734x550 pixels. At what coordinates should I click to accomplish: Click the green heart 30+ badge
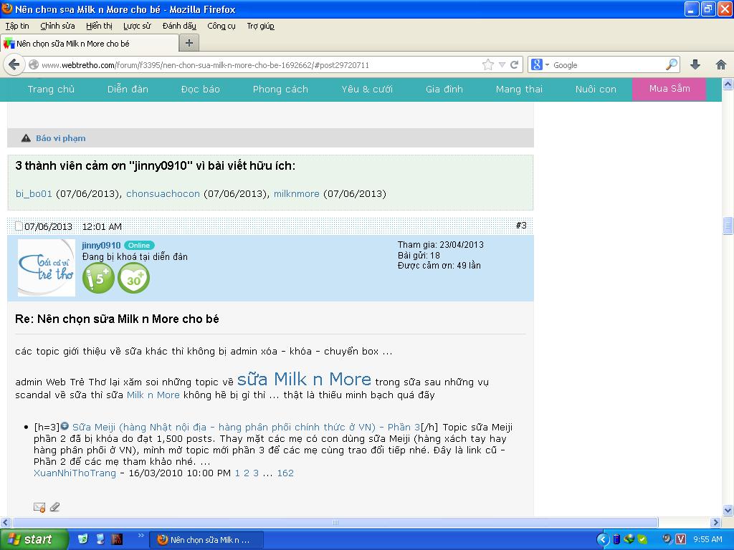coord(133,278)
